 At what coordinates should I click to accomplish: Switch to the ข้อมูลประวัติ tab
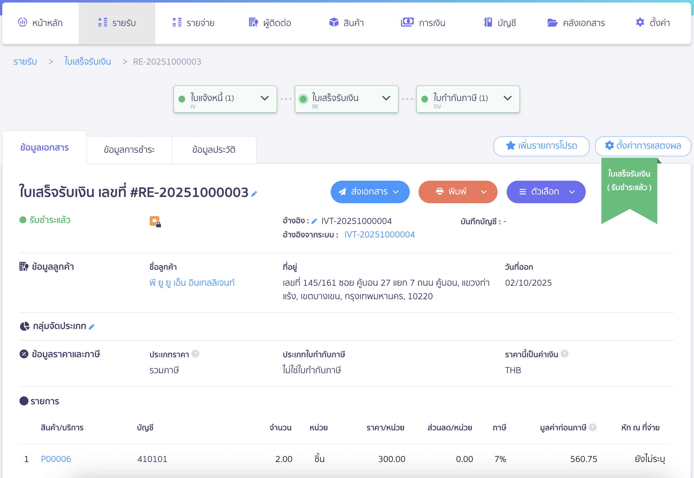(x=214, y=150)
